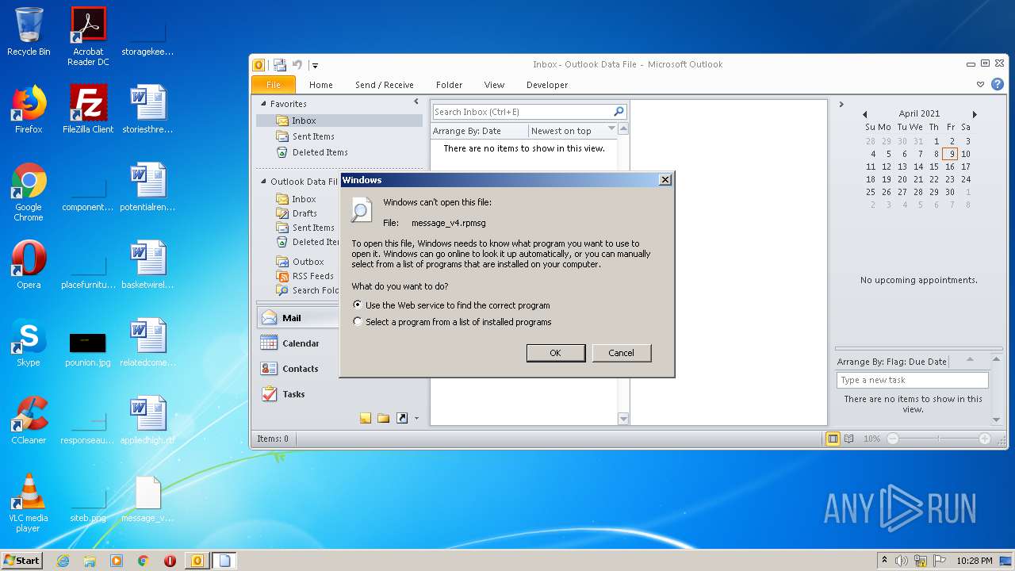Select Reading view button in status bar
The width and height of the screenshot is (1015, 571).
point(849,439)
